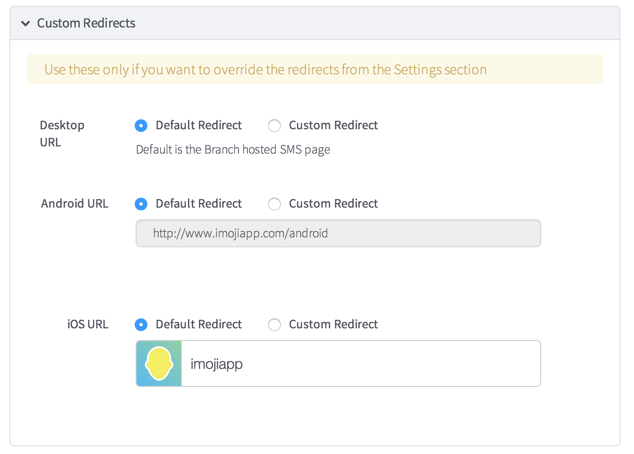Click 'Default is the Branch hosted SMS page' text
The width and height of the screenshot is (634, 454).
point(233,150)
